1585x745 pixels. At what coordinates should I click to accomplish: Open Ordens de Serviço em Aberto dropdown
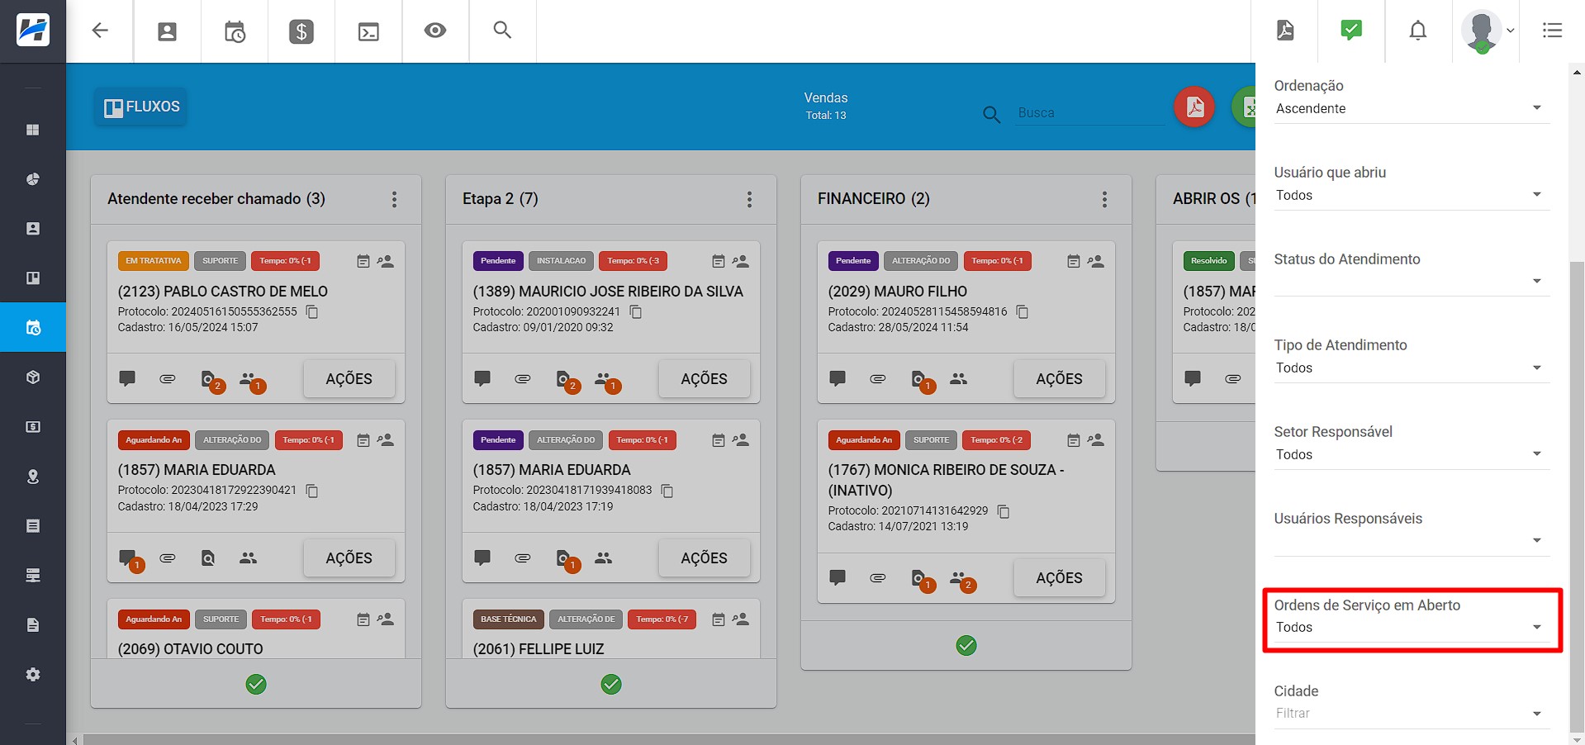(1411, 628)
